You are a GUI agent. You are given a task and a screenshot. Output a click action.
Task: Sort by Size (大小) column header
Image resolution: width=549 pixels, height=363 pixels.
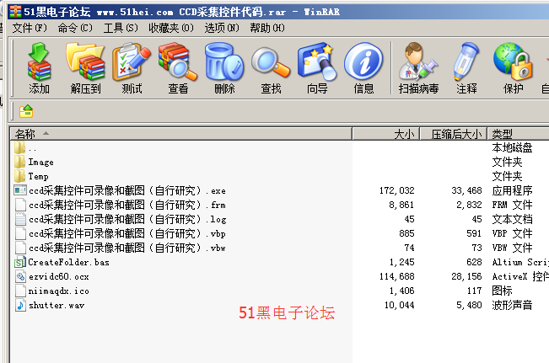(x=386, y=134)
